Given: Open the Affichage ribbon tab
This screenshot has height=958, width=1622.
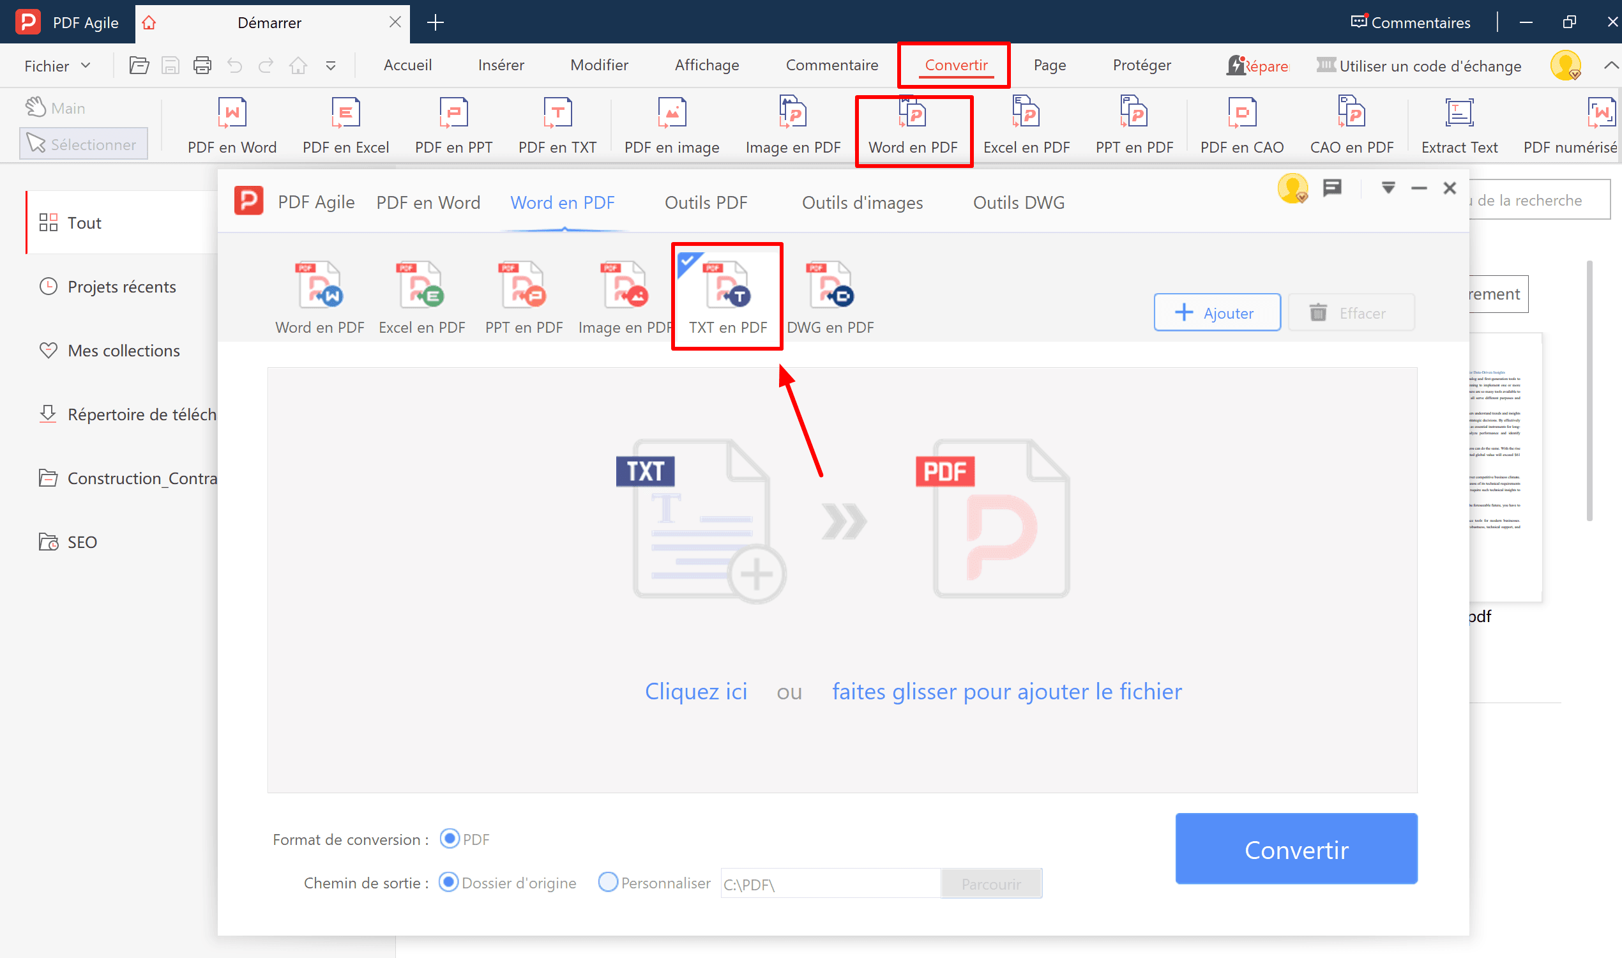Looking at the screenshot, I should (x=707, y=65).
